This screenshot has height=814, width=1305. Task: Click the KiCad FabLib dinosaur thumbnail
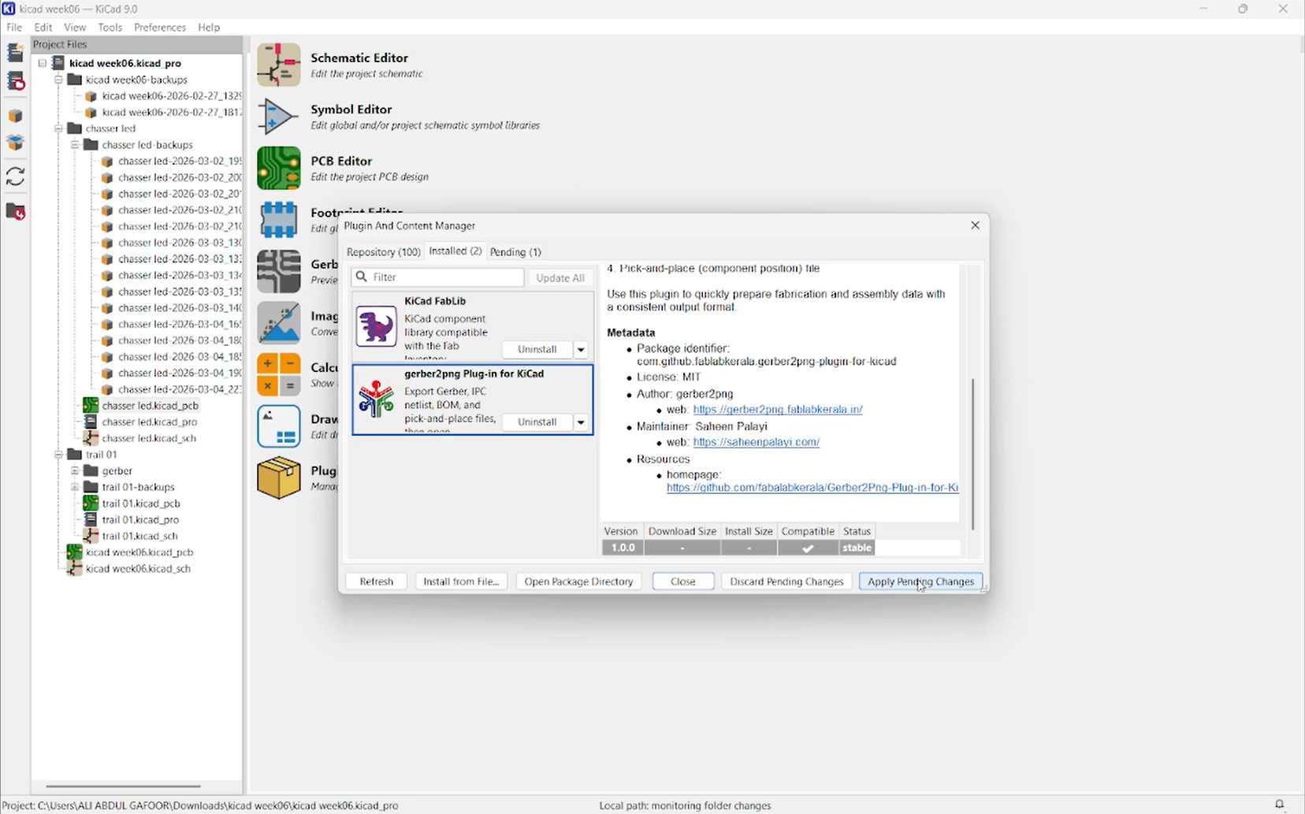coord(376,326)
